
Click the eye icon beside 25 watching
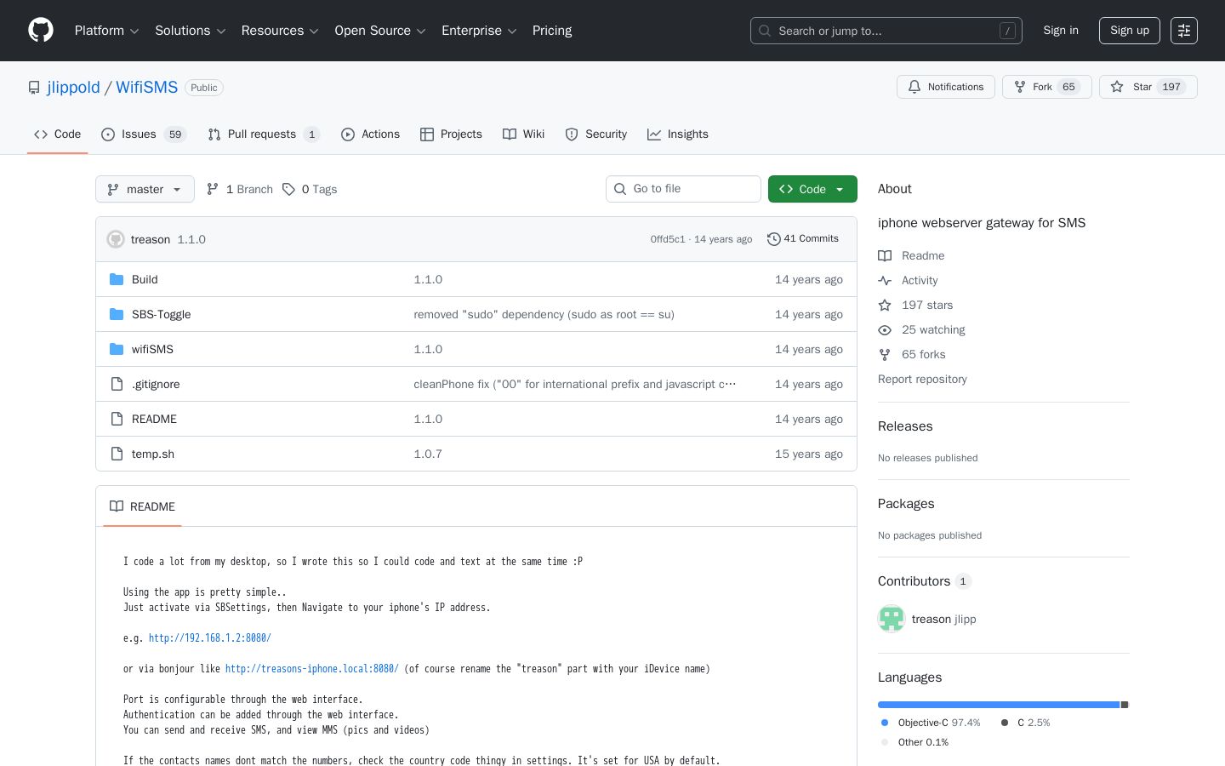click(x=885, y=329)
